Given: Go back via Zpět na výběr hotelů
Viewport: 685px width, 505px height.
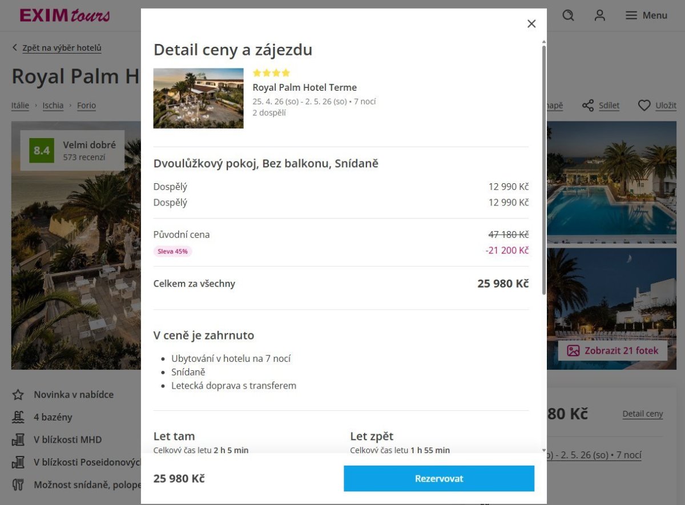Looking at the screenshot, I should tap(62, 48).
